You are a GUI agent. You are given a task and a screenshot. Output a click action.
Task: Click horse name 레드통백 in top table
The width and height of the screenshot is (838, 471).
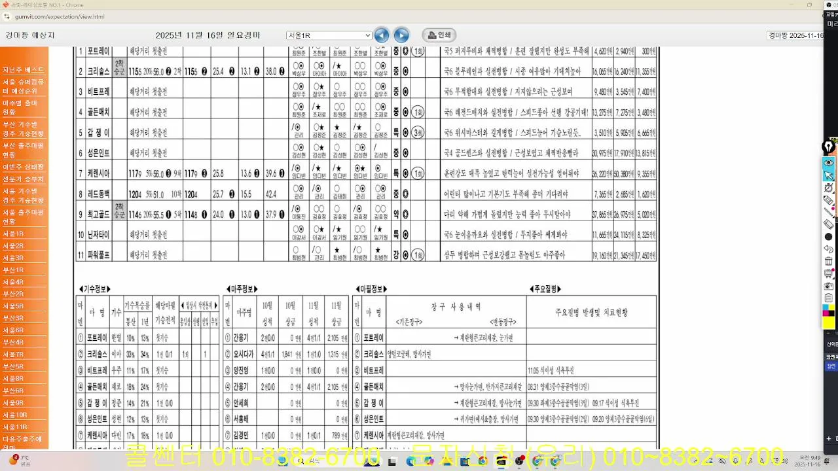point(98,194)
